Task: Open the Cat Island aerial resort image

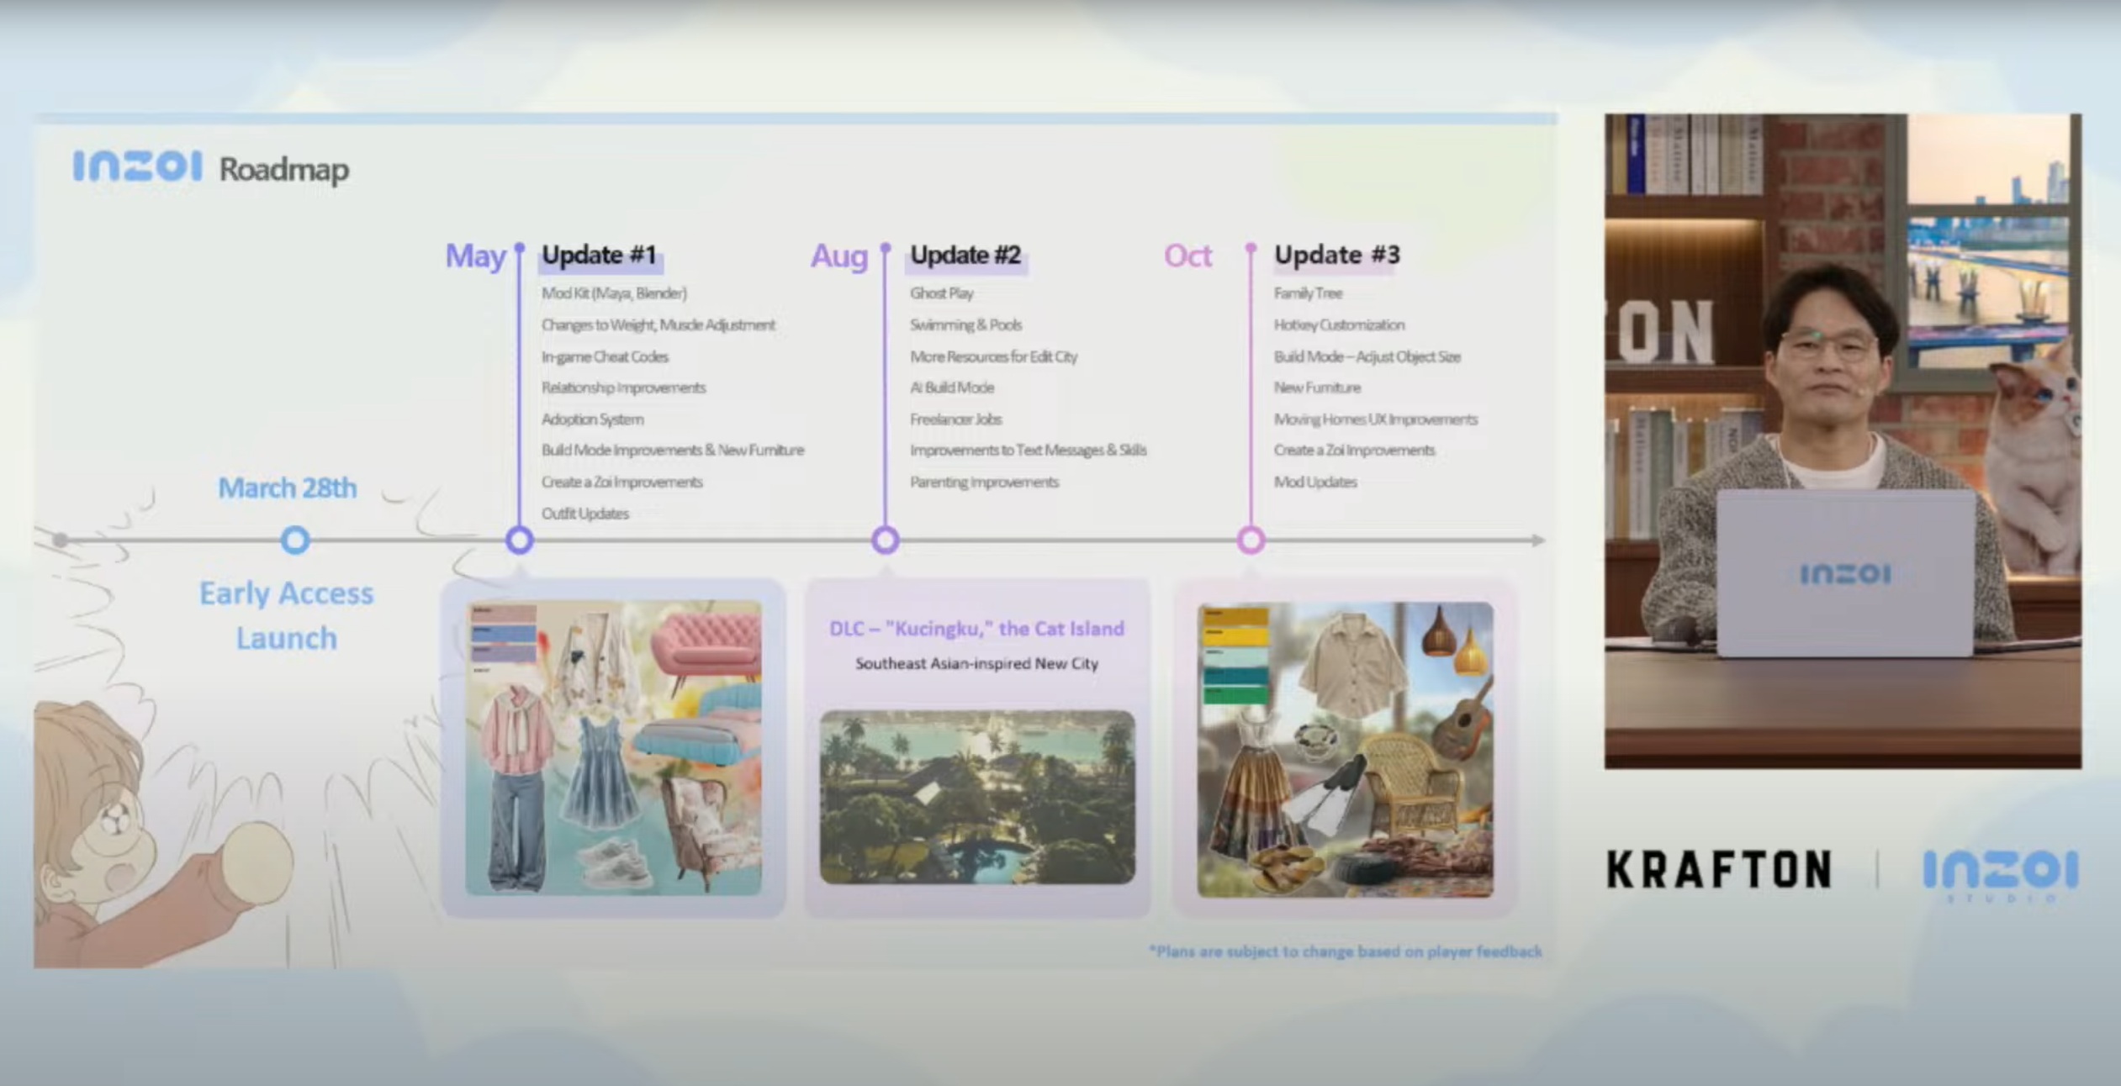Action: [977, 797]
